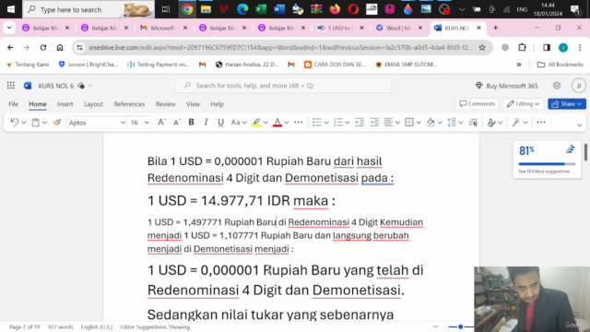Open Chrome extensions puzzle icon
This screenshot has height=332, width=590.
pos(522,47)
